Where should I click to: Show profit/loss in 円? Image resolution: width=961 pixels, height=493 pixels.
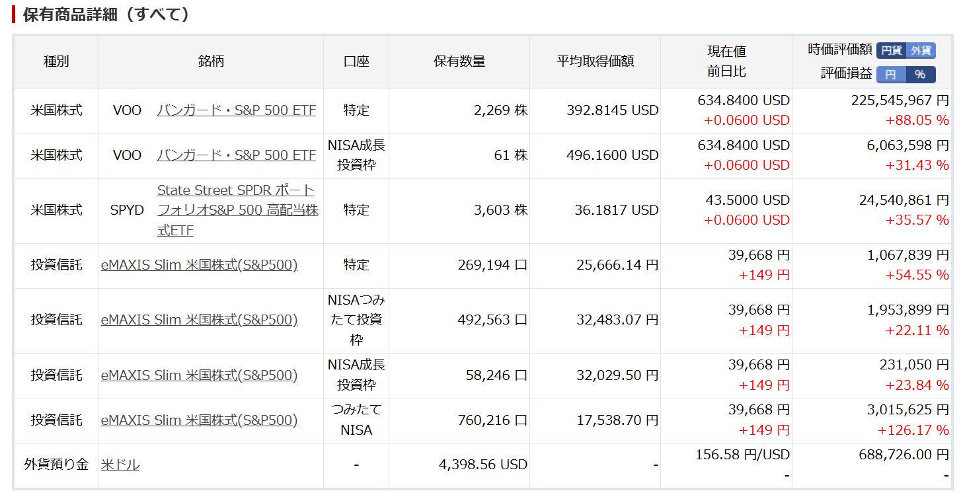[x=890, y=75]
